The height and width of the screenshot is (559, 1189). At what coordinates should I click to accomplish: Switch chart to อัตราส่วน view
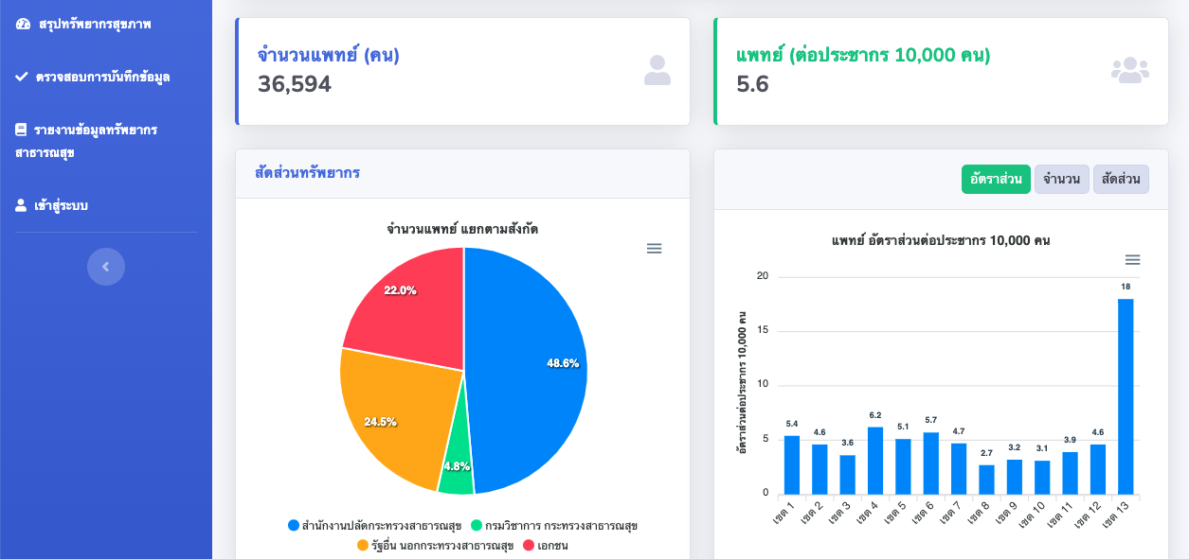(995, 180)
